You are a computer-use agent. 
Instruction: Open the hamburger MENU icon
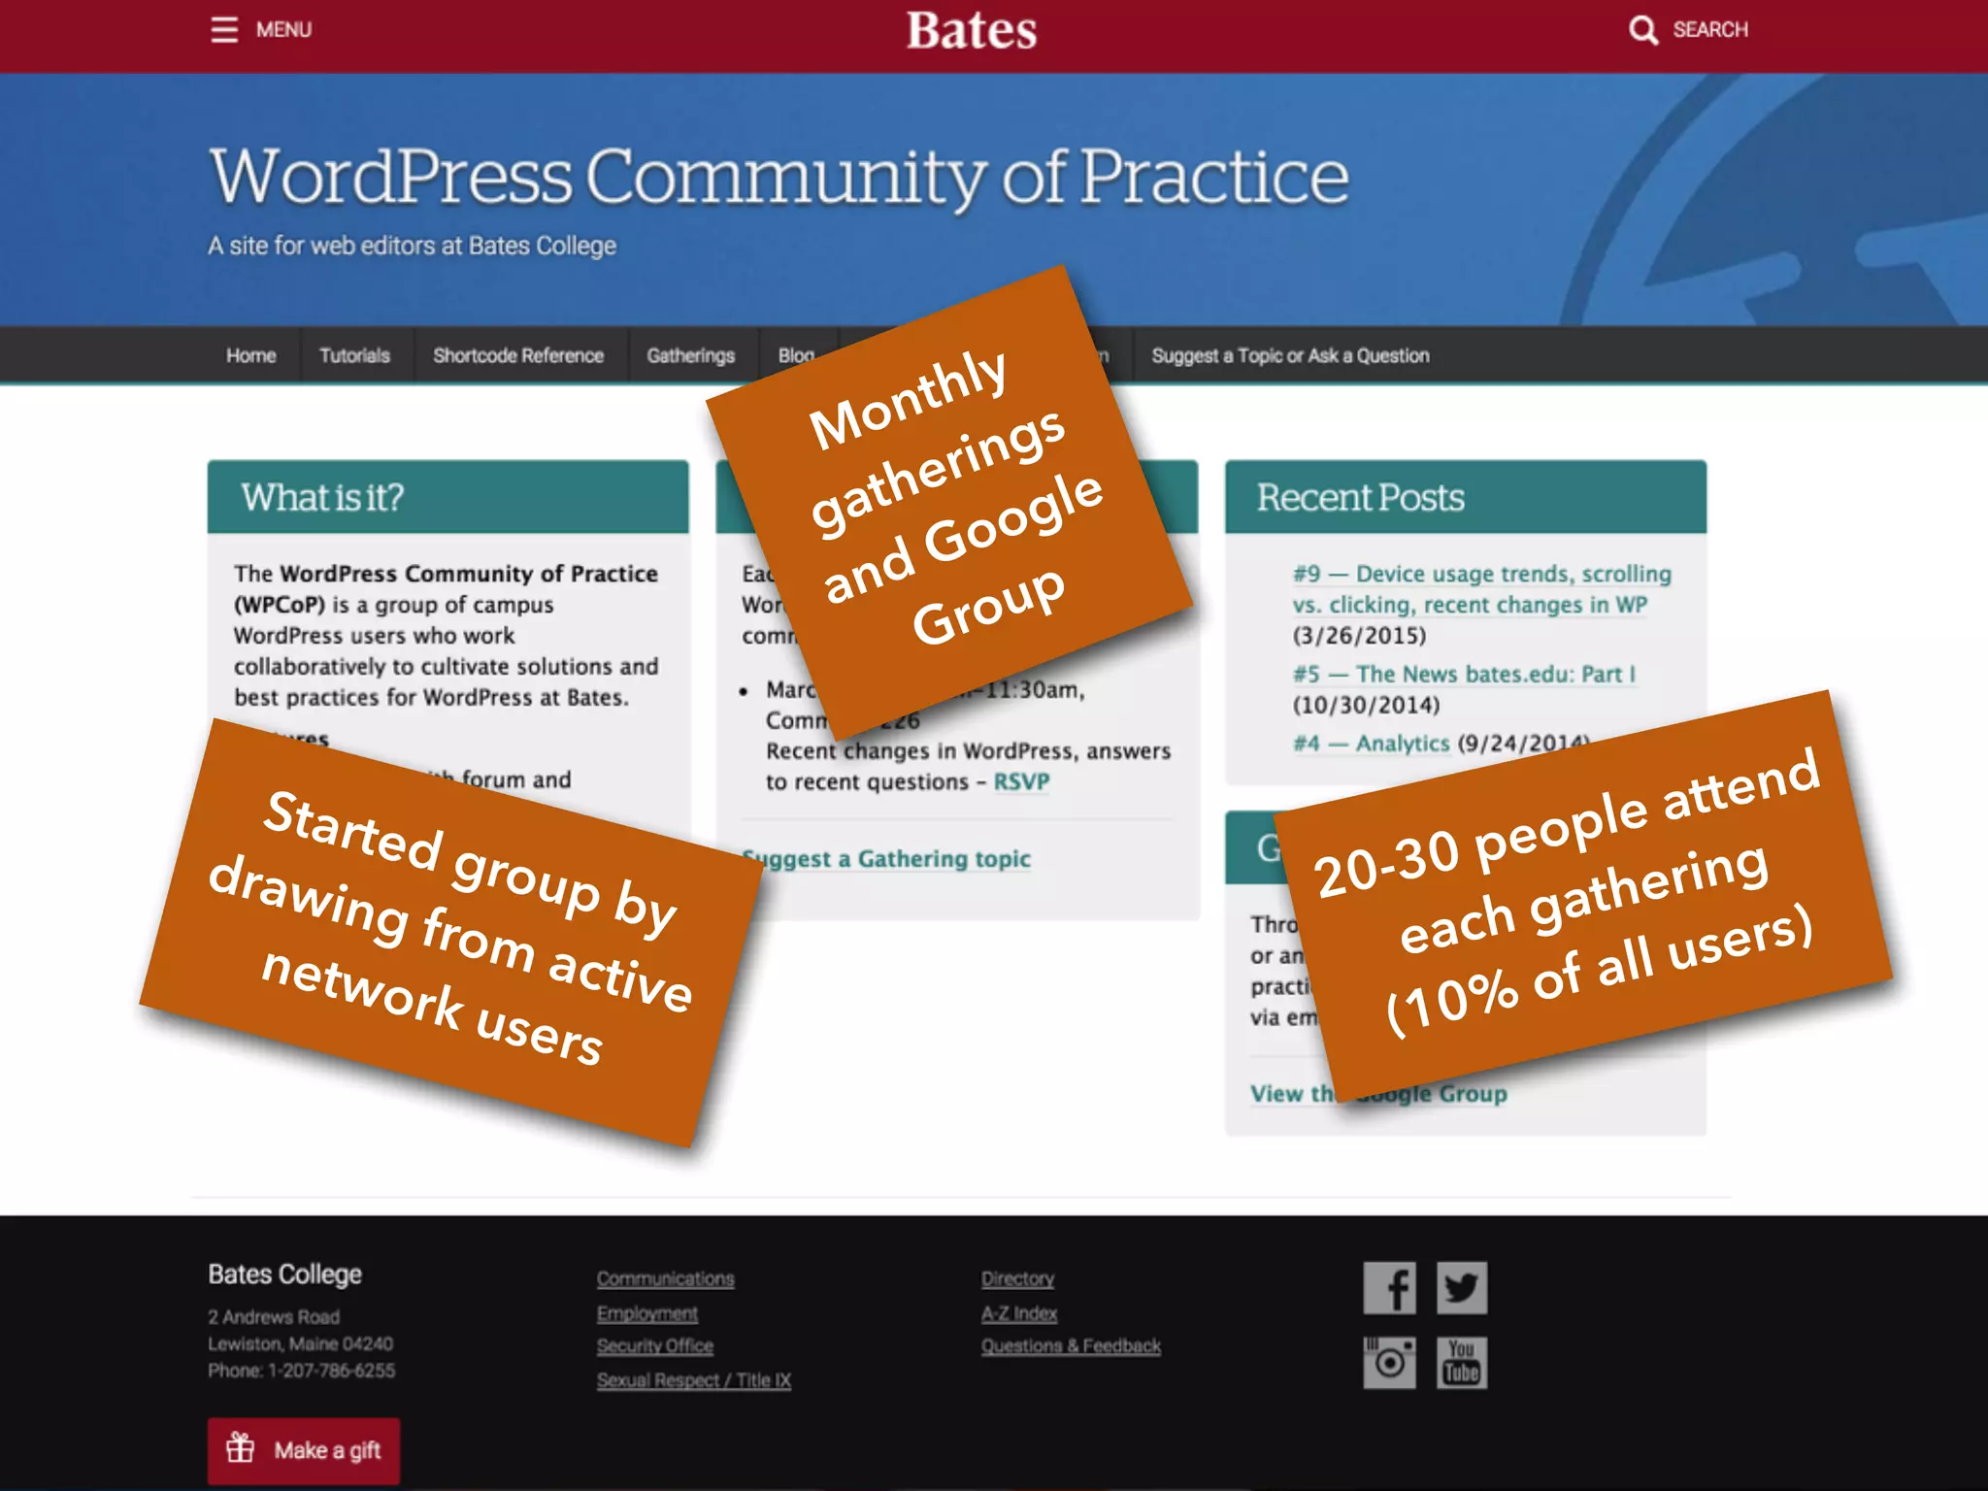(224, 29)
